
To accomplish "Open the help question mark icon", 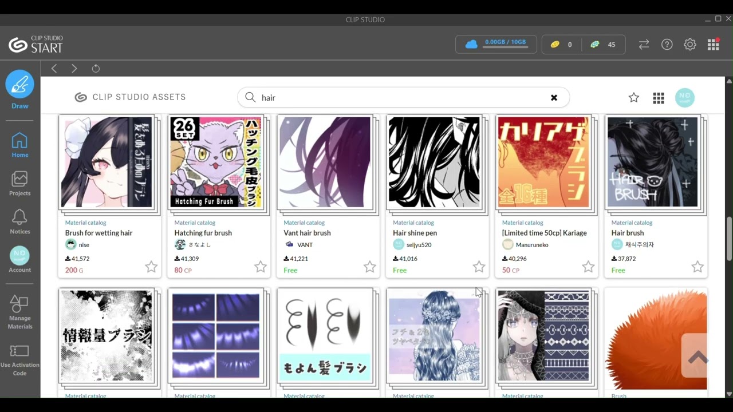I will click(667, 44).
